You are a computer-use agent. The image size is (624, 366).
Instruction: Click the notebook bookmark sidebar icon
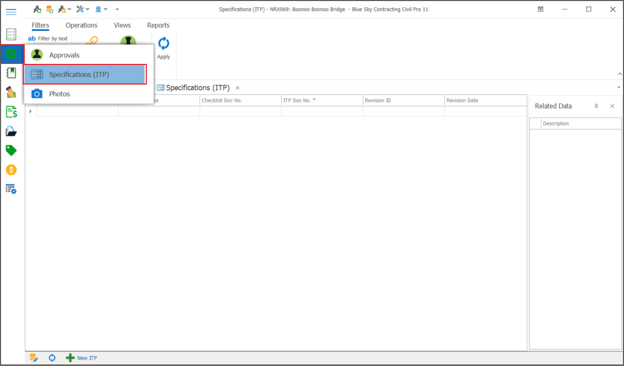click(11, 73)
